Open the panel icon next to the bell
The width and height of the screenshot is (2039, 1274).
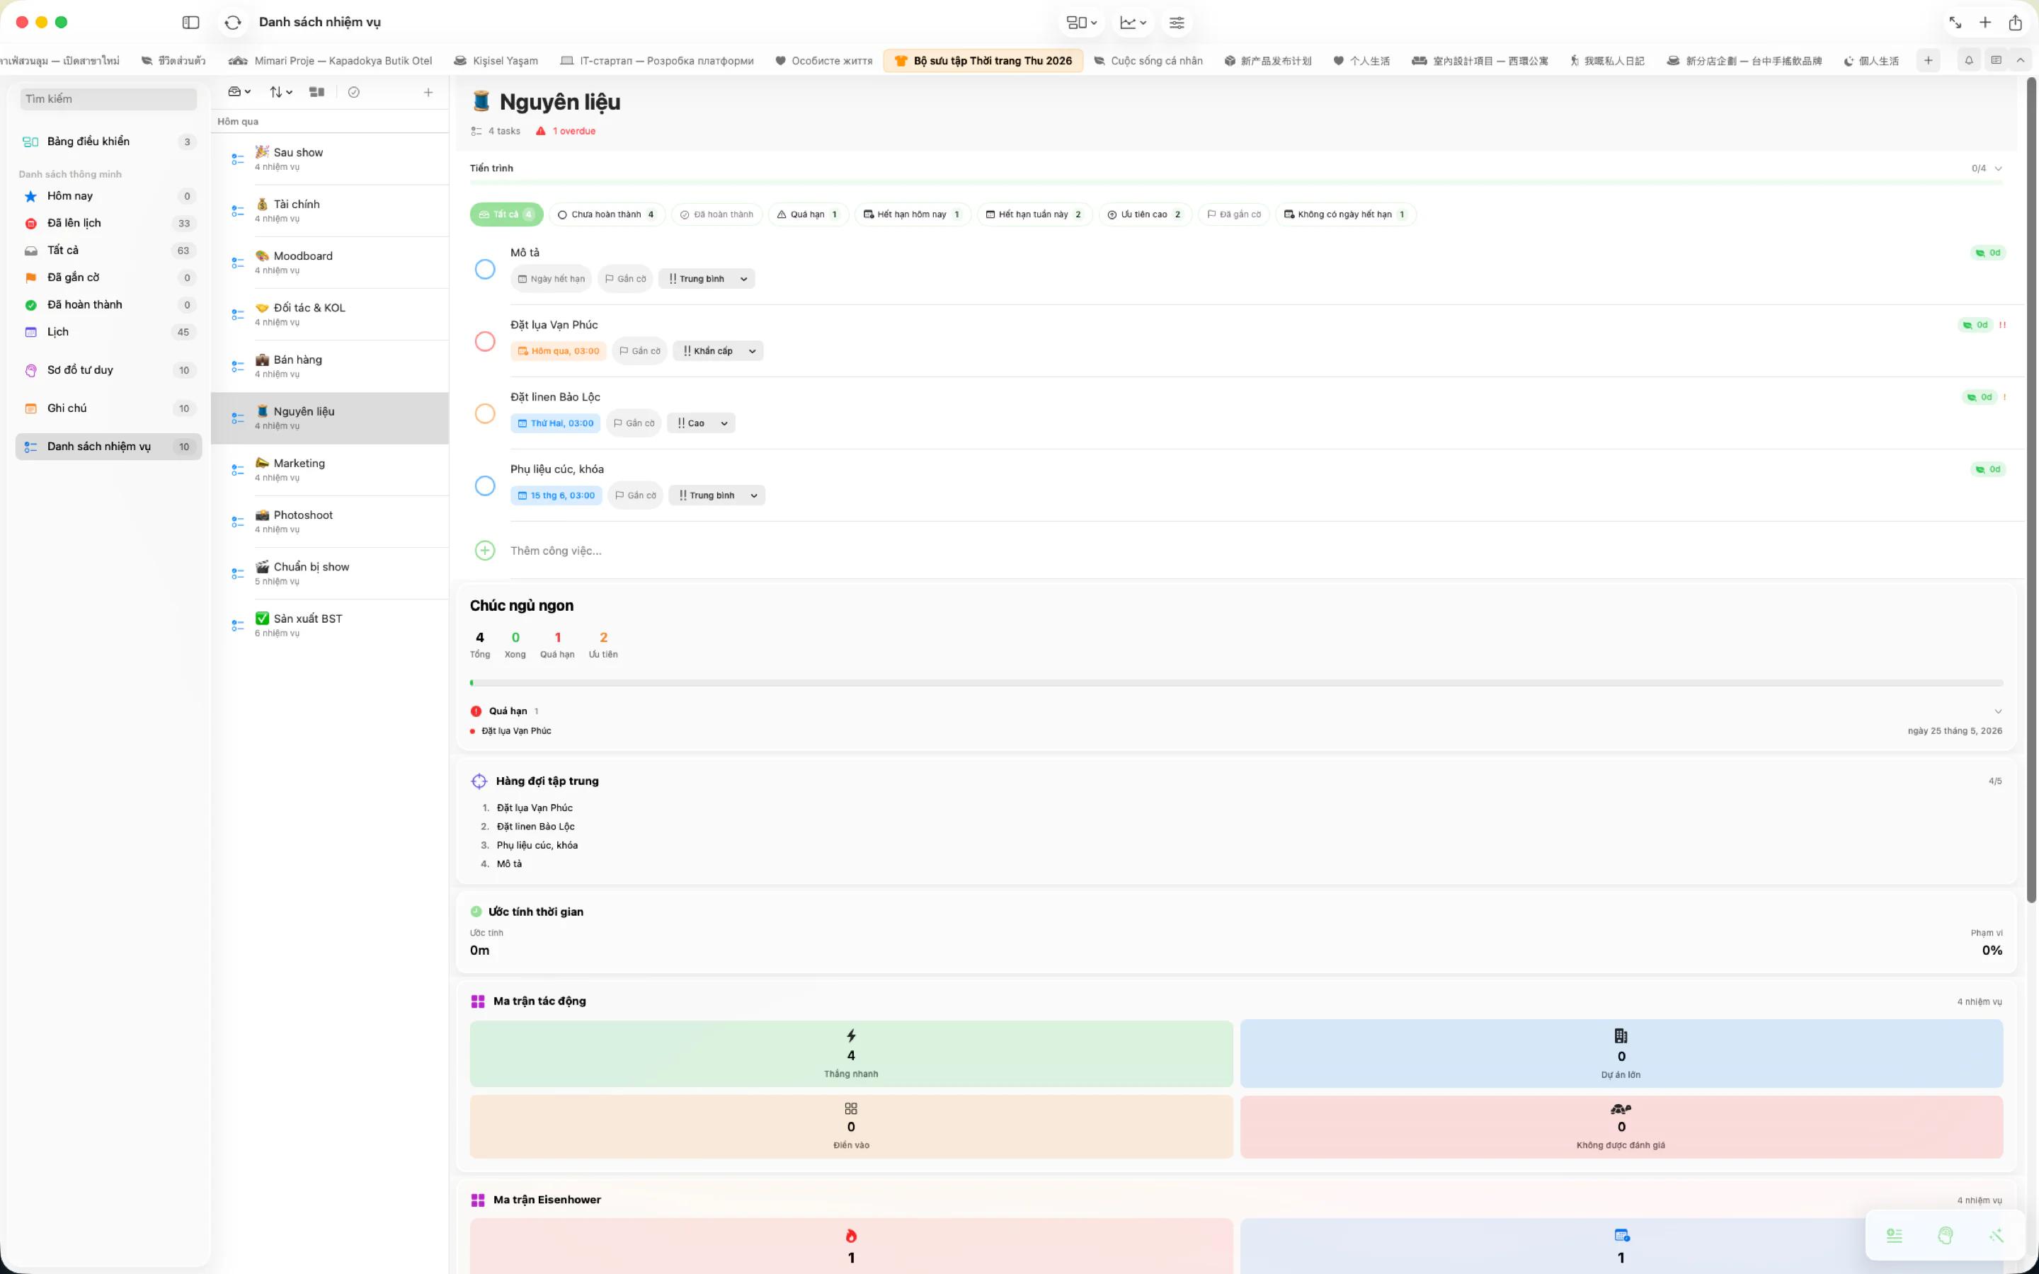tap(1996, 61)
